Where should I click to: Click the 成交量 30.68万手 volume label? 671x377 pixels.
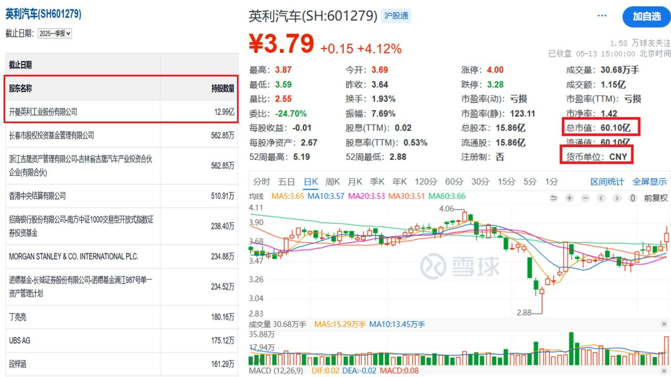click(x=277, y=325)
